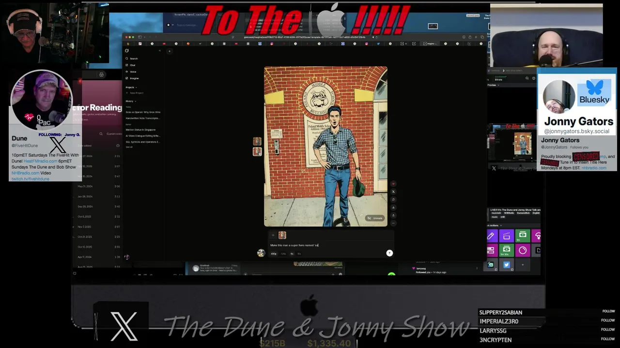This screenshot has height=348, width=620.
Task: Click See all history link
Action: [x=129, y=147]
